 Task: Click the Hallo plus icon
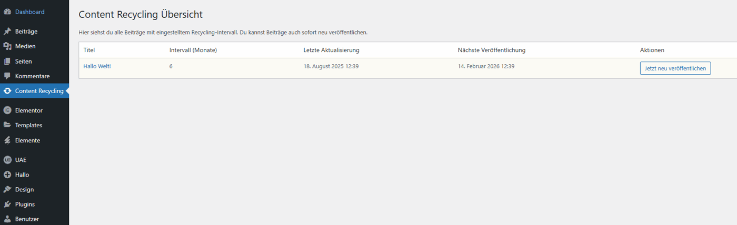[x=7, y=175]
